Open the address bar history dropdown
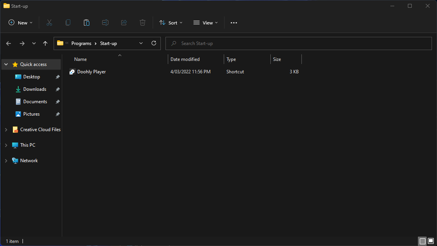Viewport: 437px width, 246px height. pos(141,43)
